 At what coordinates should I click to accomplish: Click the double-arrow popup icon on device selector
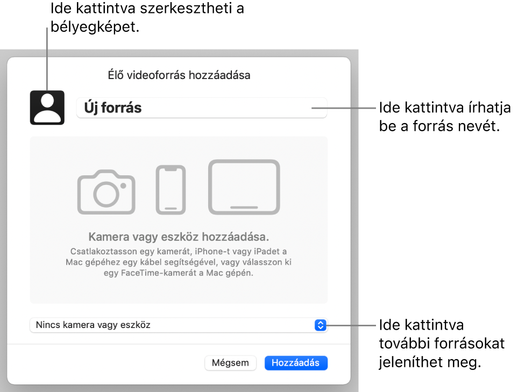[x=322, y=325]
